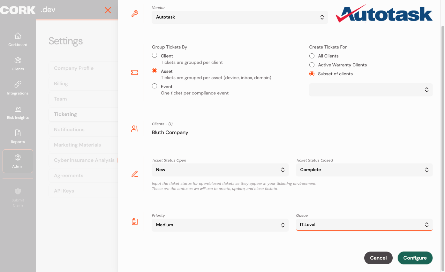The image size is (445, 272).
Task: Click the clipboard icon beside Priority
Action: [x=135, y=222]
